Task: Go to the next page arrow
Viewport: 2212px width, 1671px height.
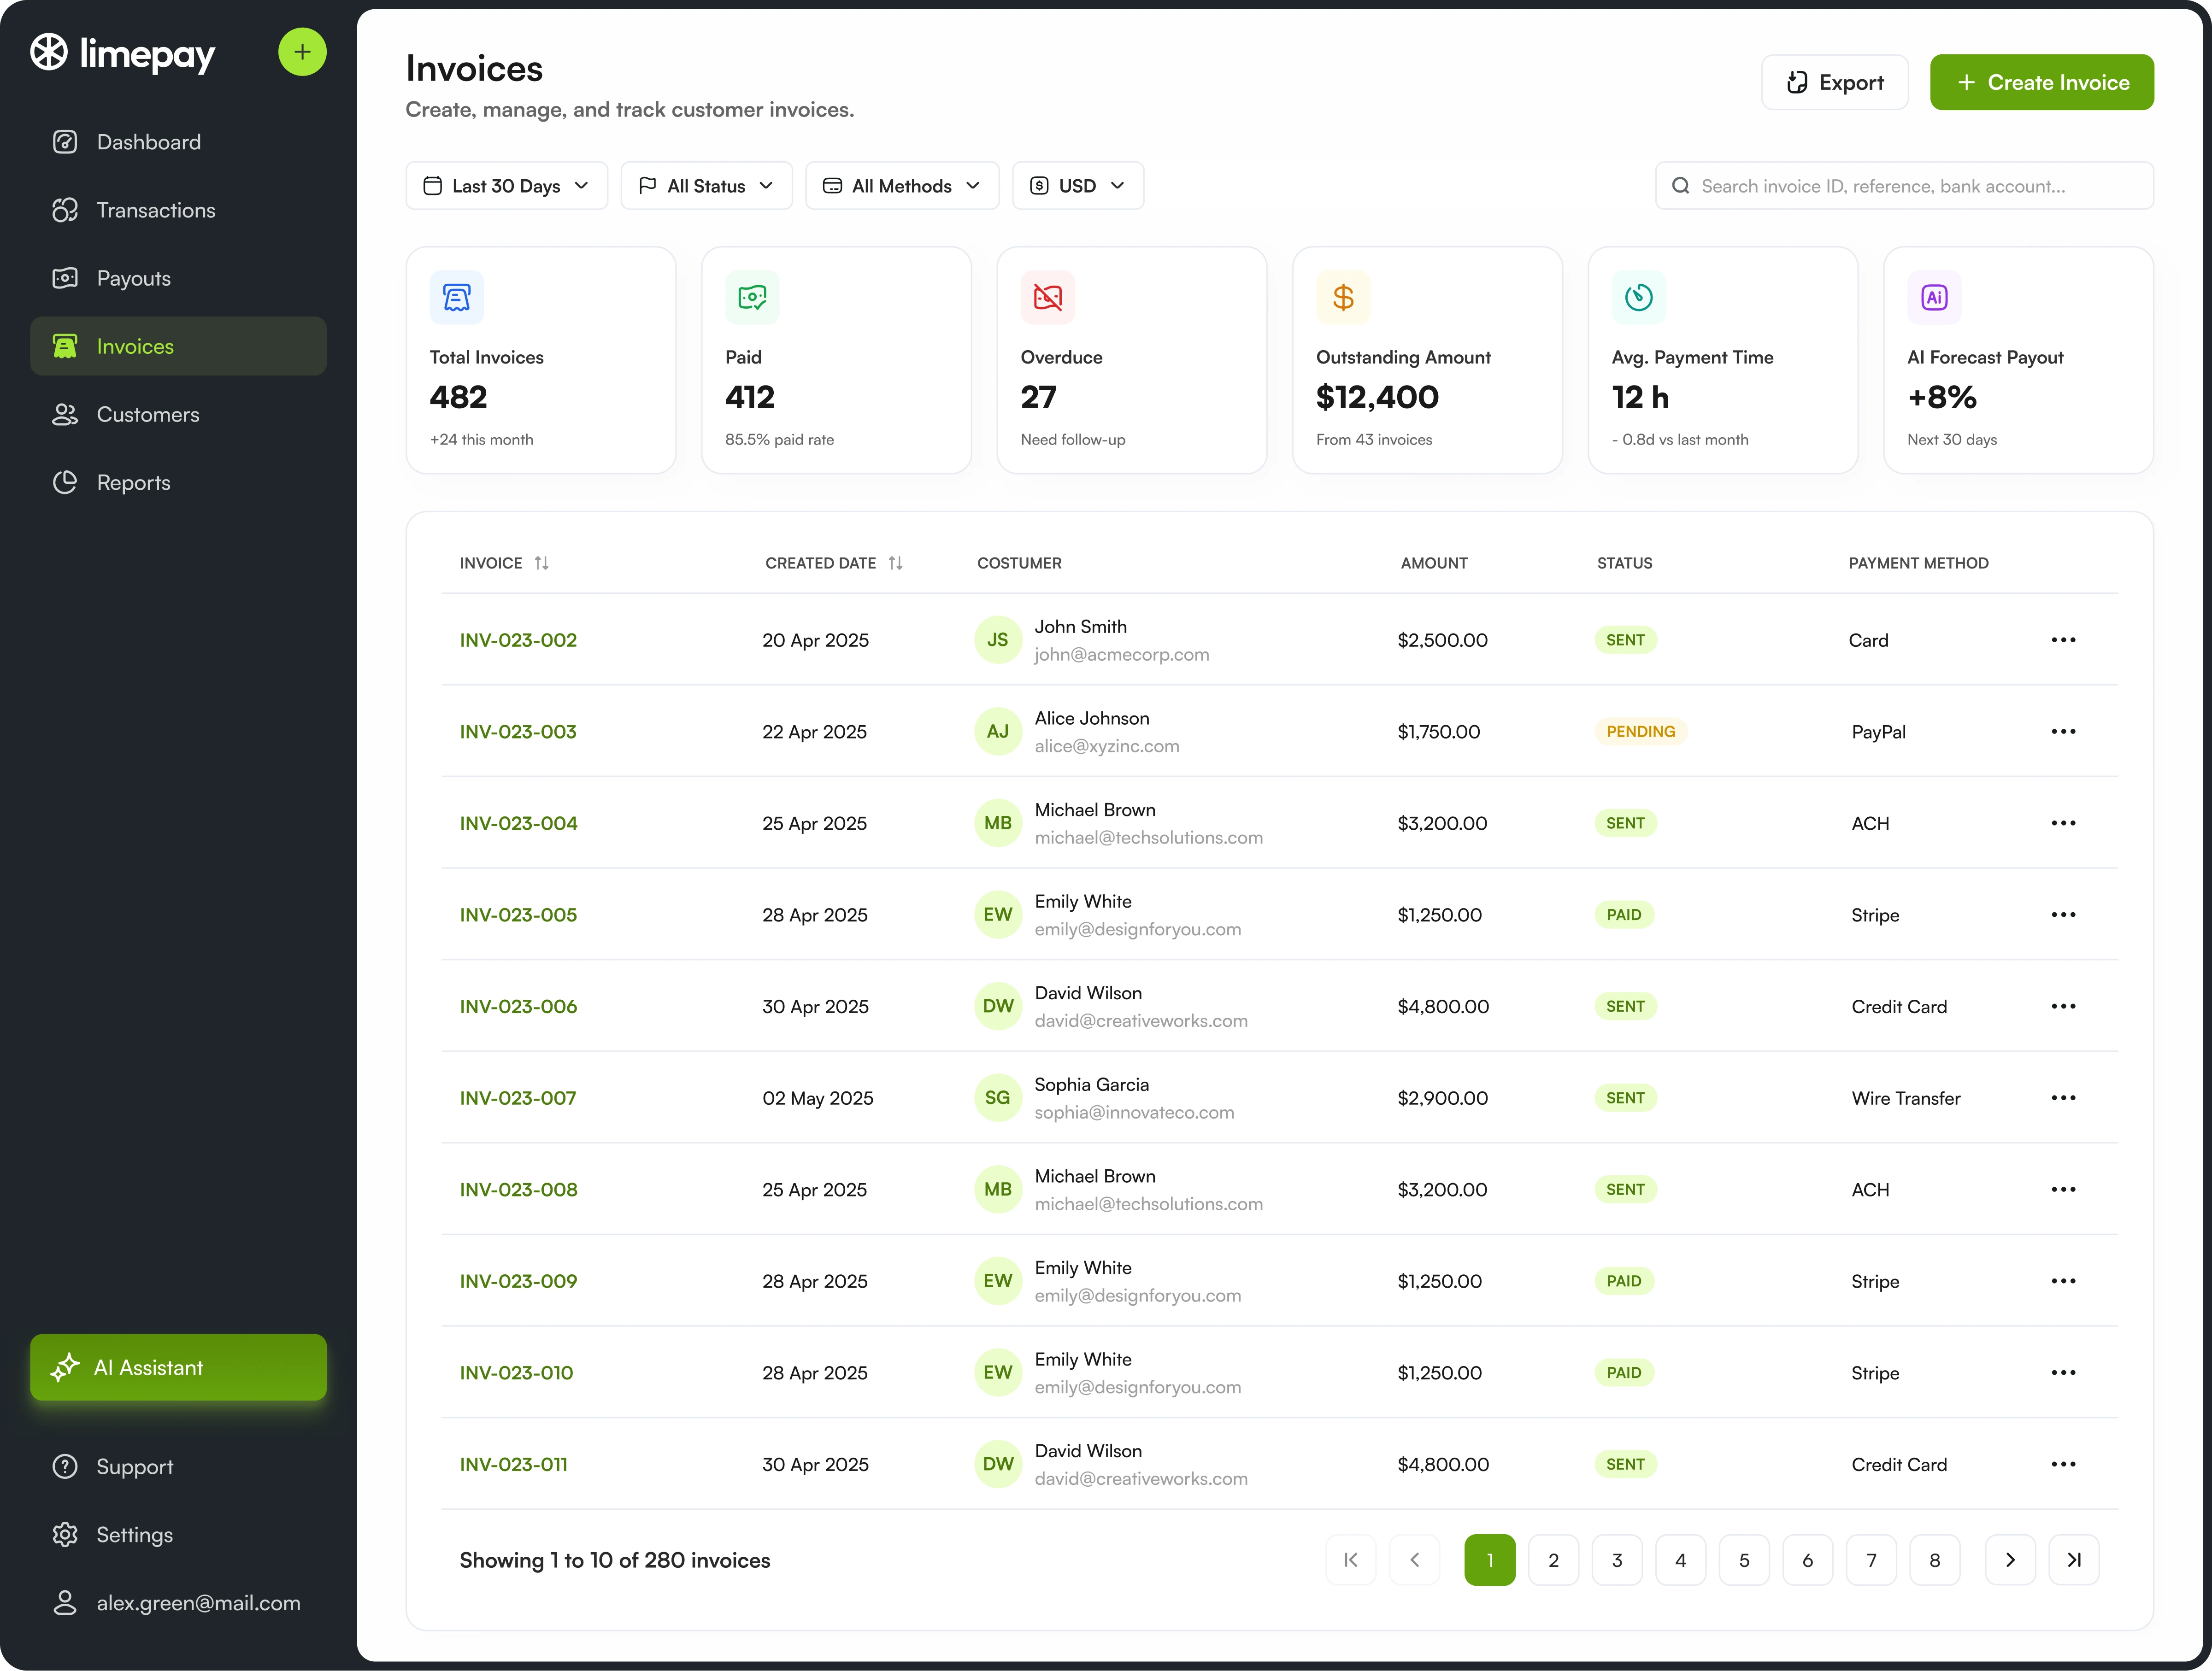Action: tap(2010, 1560)
